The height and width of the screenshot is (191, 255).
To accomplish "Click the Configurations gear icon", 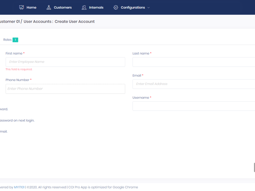I will tap(116, 7).
